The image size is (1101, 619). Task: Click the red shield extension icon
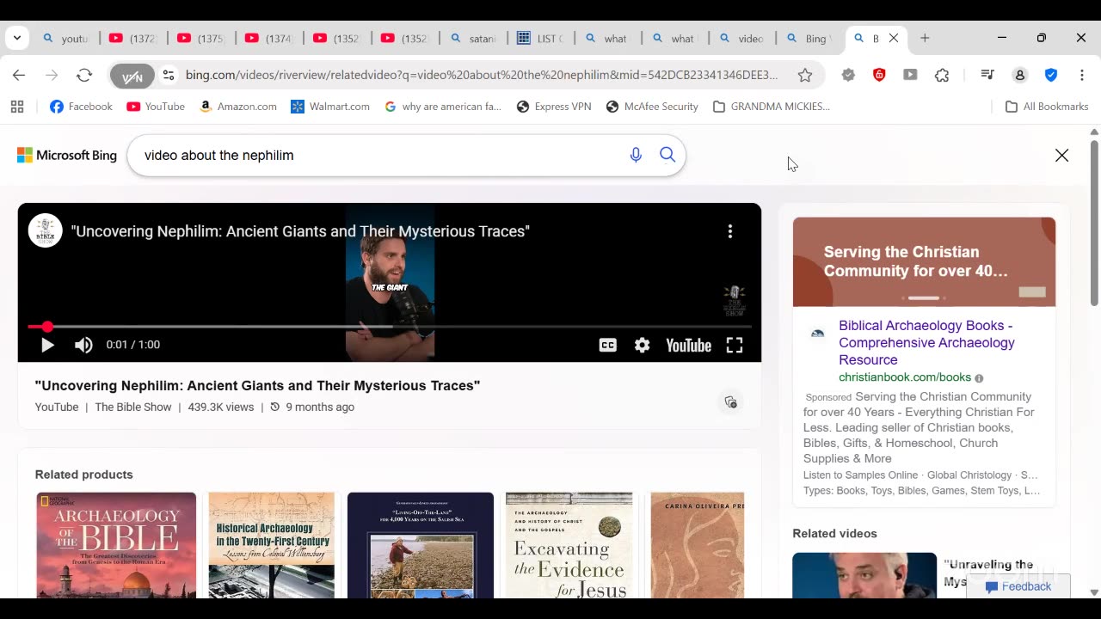(x=879, y=75)
